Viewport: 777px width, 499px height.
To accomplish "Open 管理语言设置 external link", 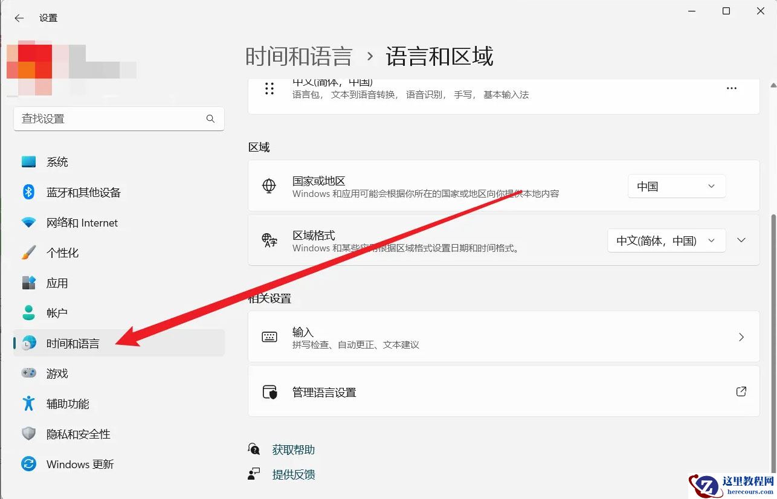I will [x=503, y=391].
